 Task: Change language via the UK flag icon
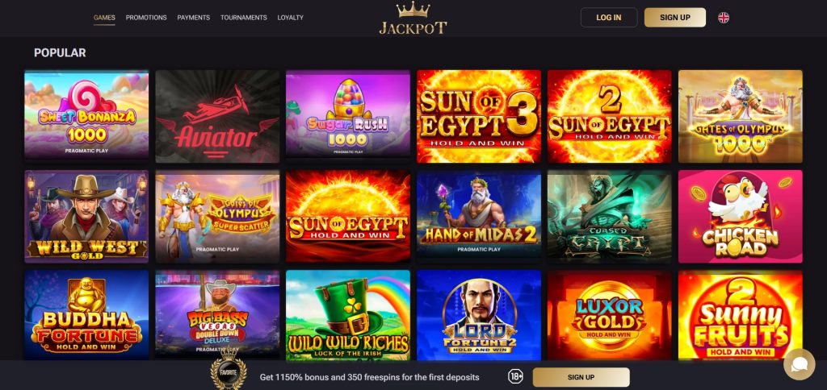[x=724, y=18]
